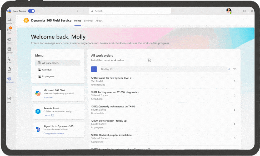The height and width of the screenshot is (156, 260).
Task: Show more apps ellipsis in sidebar
Action: click(x=9, y=90)
